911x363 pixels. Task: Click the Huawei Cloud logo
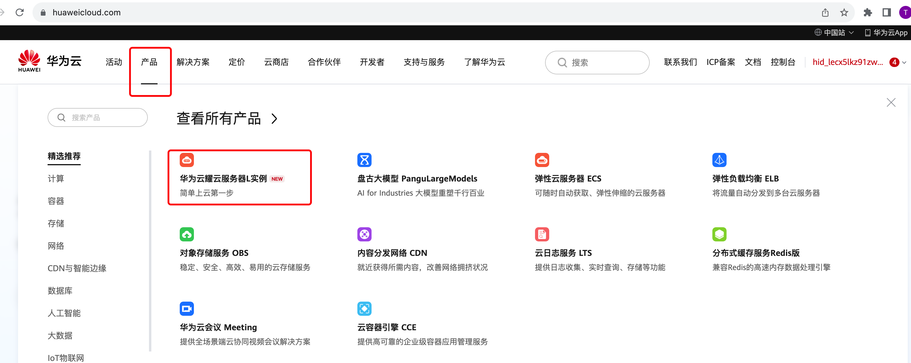pyautogui.click(x=50, y=61)
